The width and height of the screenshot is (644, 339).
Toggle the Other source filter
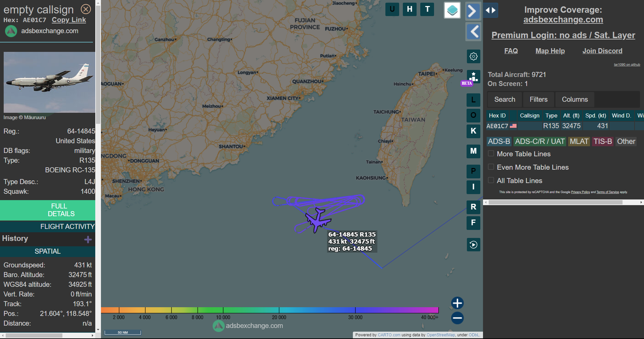click(x=626, y=142)
